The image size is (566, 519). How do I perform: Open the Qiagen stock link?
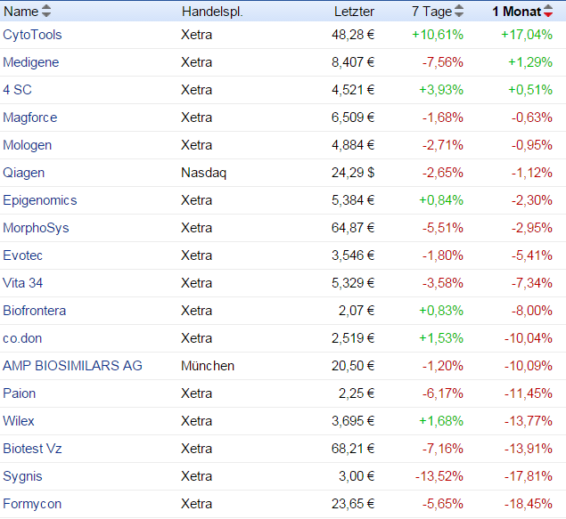pos(23,173)
